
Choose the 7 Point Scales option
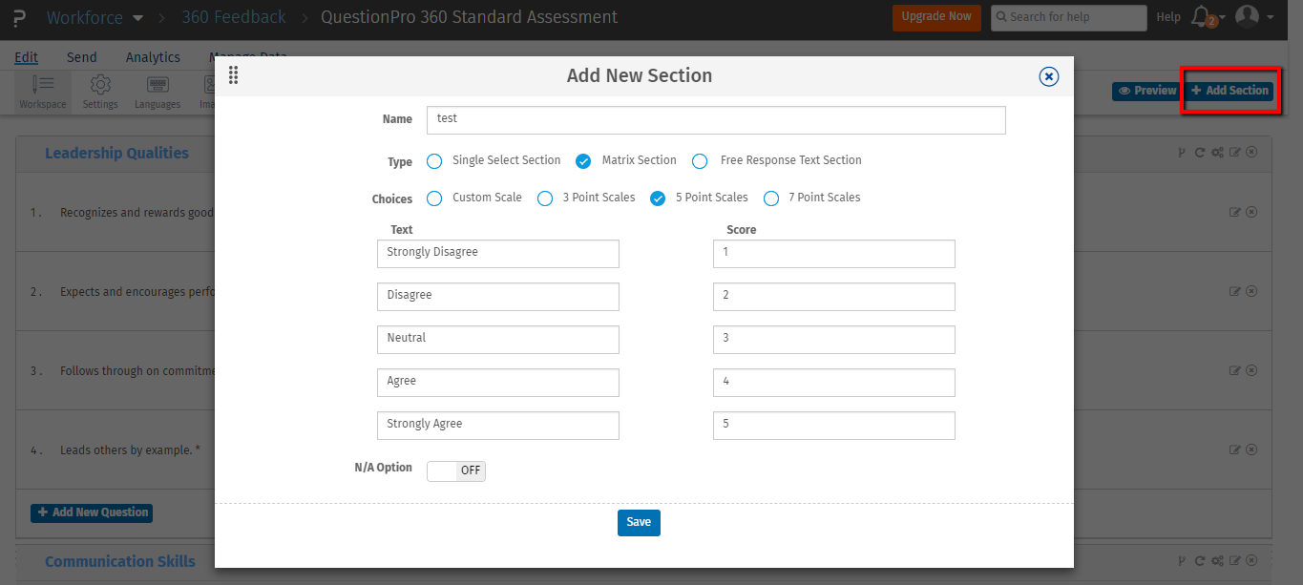coord(771,198)
